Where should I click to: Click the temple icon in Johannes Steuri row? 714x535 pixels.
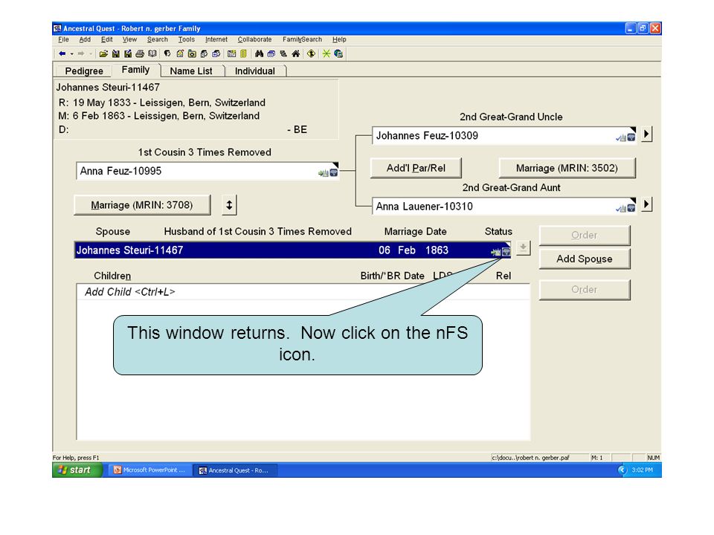pyautogui.click(x=496, y=252)
